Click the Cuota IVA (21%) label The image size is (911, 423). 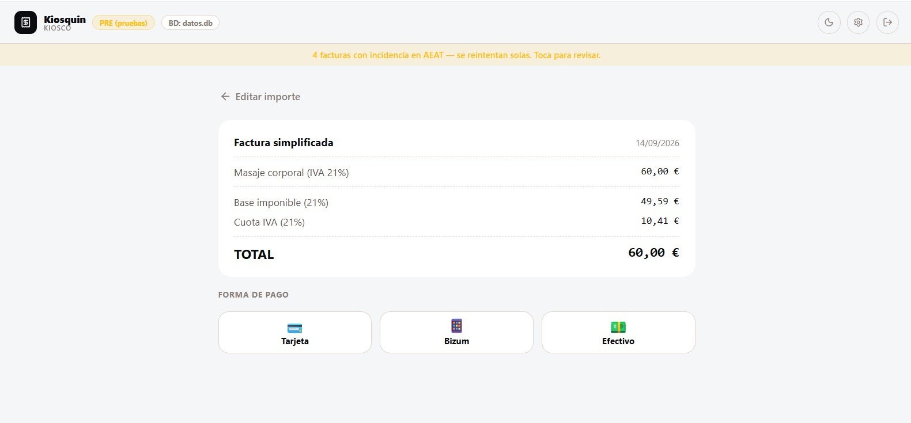[x=269, y=222]
